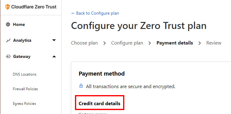This screenshot has height=114, width=231.
Task: Open Egress Policies under Gateway
Action: click(x=24, y=104)
